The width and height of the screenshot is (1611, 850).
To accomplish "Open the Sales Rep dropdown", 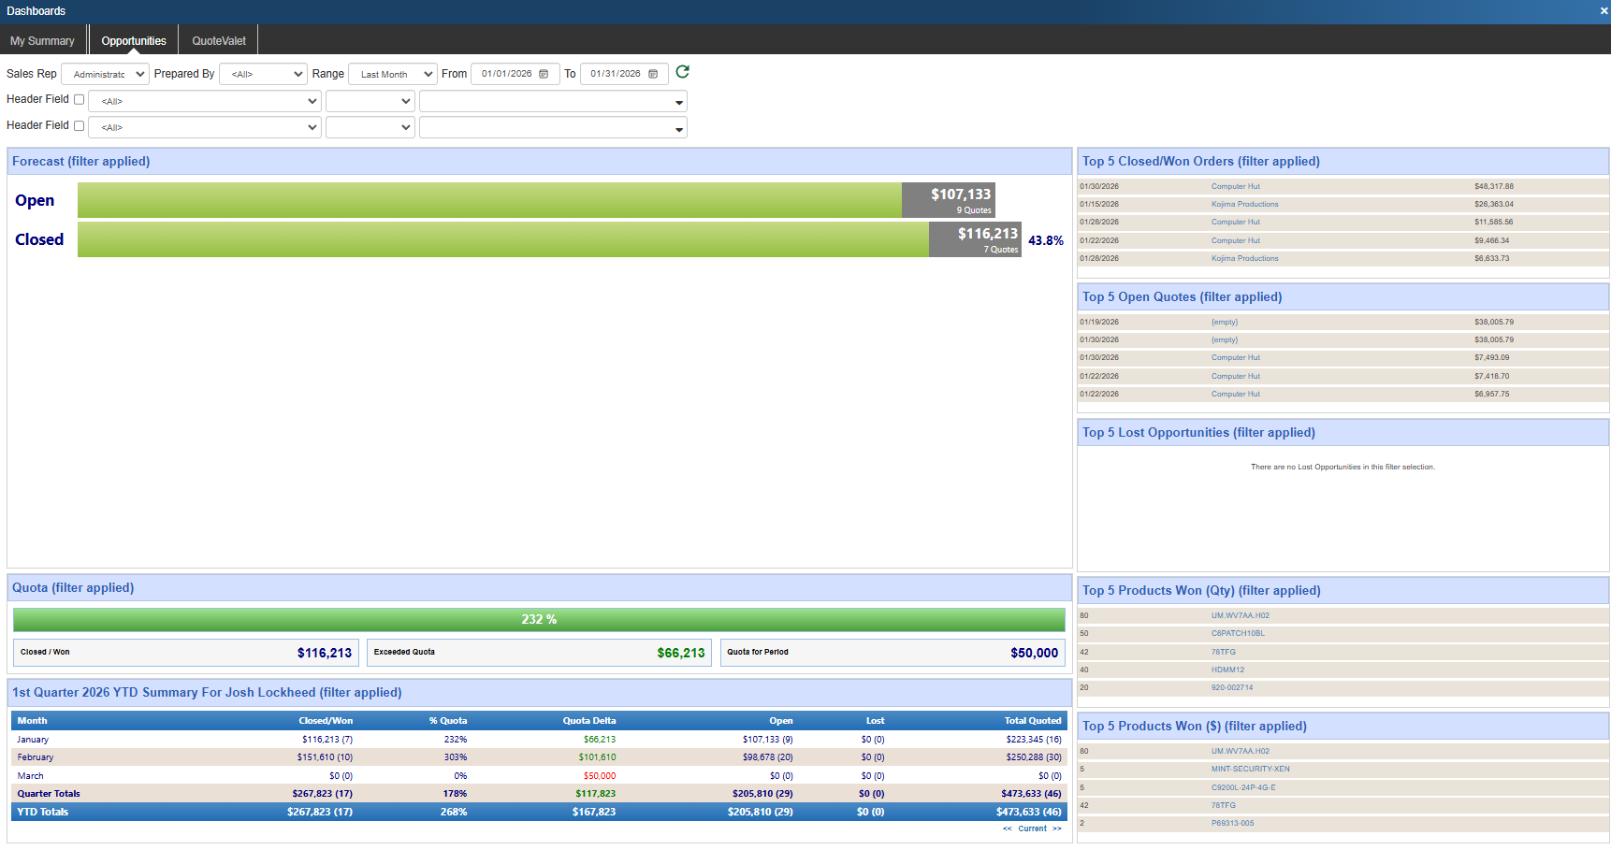I will 105,74.
